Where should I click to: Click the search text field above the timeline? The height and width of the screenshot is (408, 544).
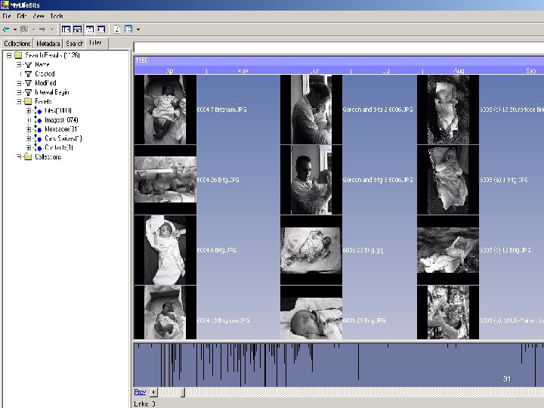338,47
